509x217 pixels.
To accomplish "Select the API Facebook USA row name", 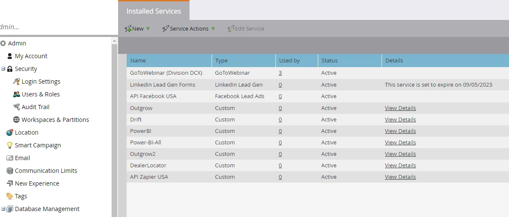I will pos(153,96).
